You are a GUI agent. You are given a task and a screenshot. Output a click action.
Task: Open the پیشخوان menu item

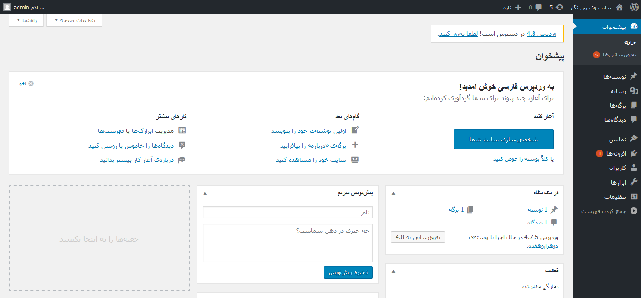pos(607,27)
